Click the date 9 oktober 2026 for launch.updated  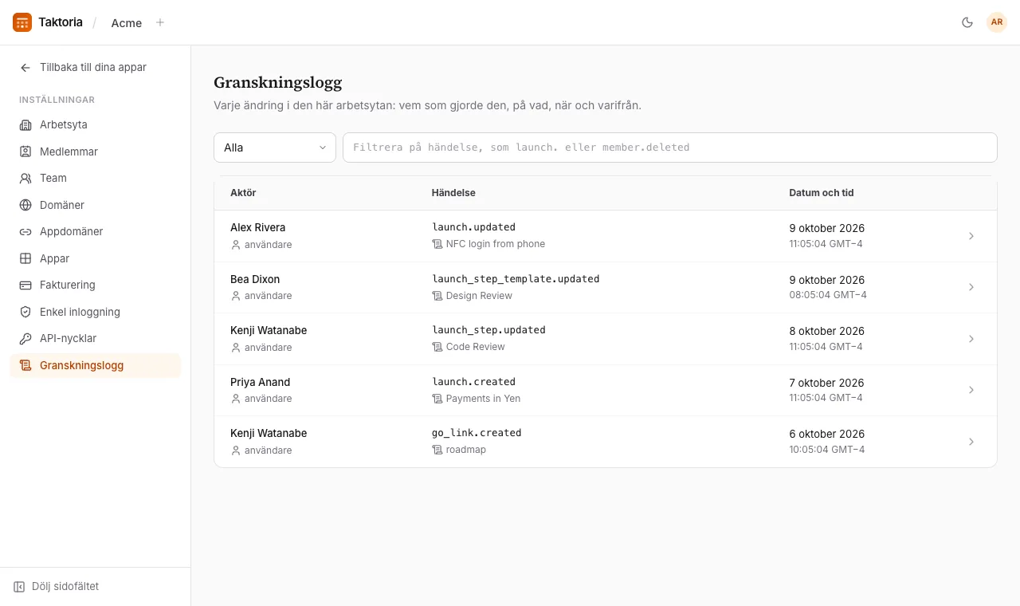click(x=827, y=228)
